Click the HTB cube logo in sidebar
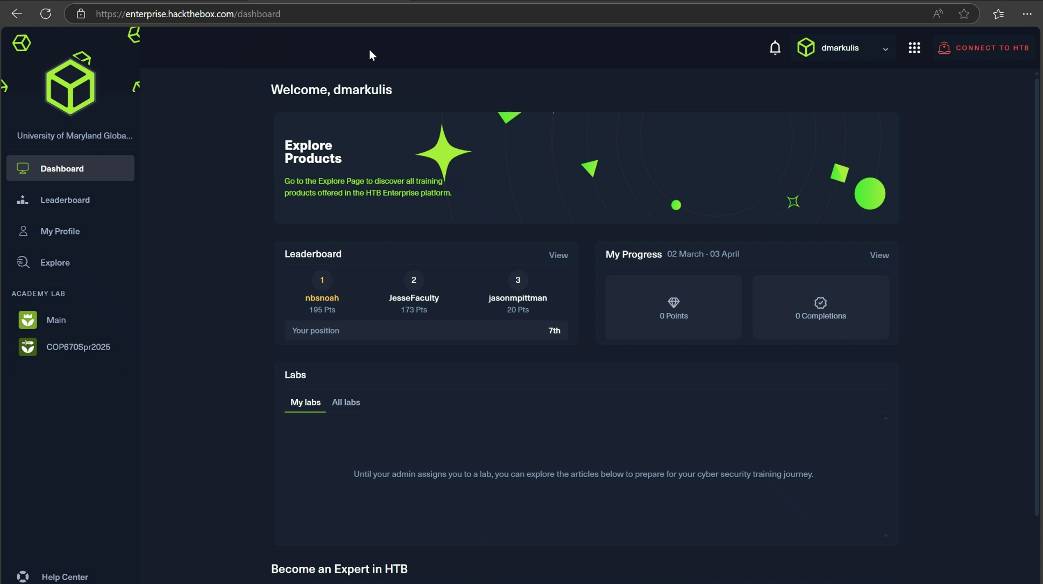Viewport: 1043px width, 584px height. pos(70,83)
